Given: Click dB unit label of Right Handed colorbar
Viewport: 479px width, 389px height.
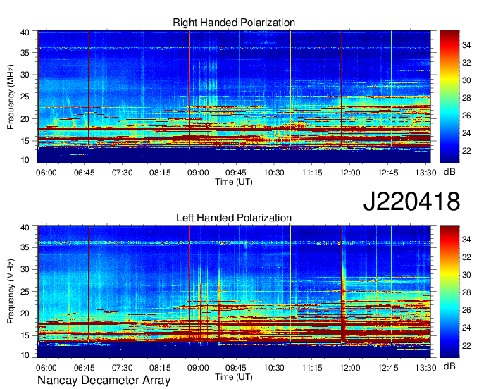Looking at the screenshot, I should (449, 172).
